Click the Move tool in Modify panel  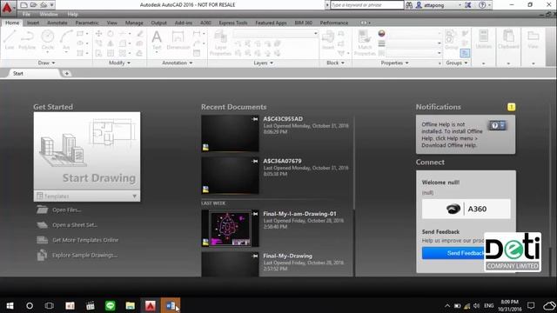pyautogui.click(x=98, y=34)
